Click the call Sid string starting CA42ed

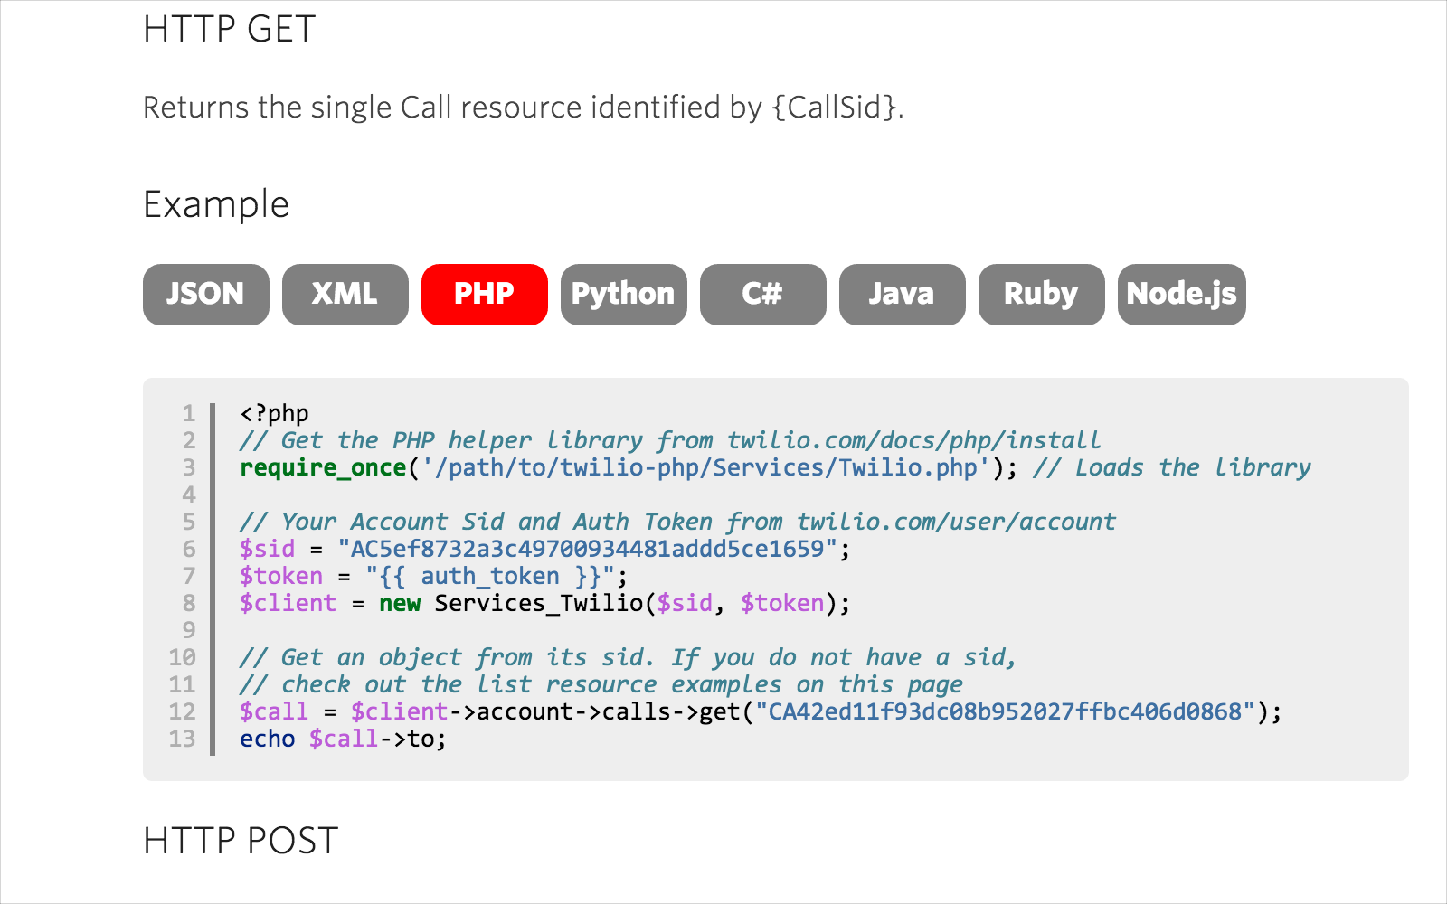[x=1005, y=711]
